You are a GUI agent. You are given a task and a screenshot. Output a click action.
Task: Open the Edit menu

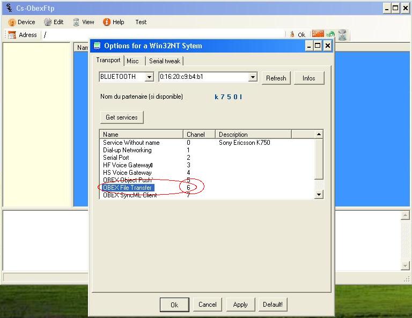(54, 22)
